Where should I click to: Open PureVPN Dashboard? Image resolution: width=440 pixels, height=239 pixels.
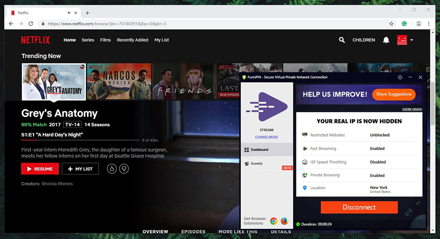[x=267, y=150]
